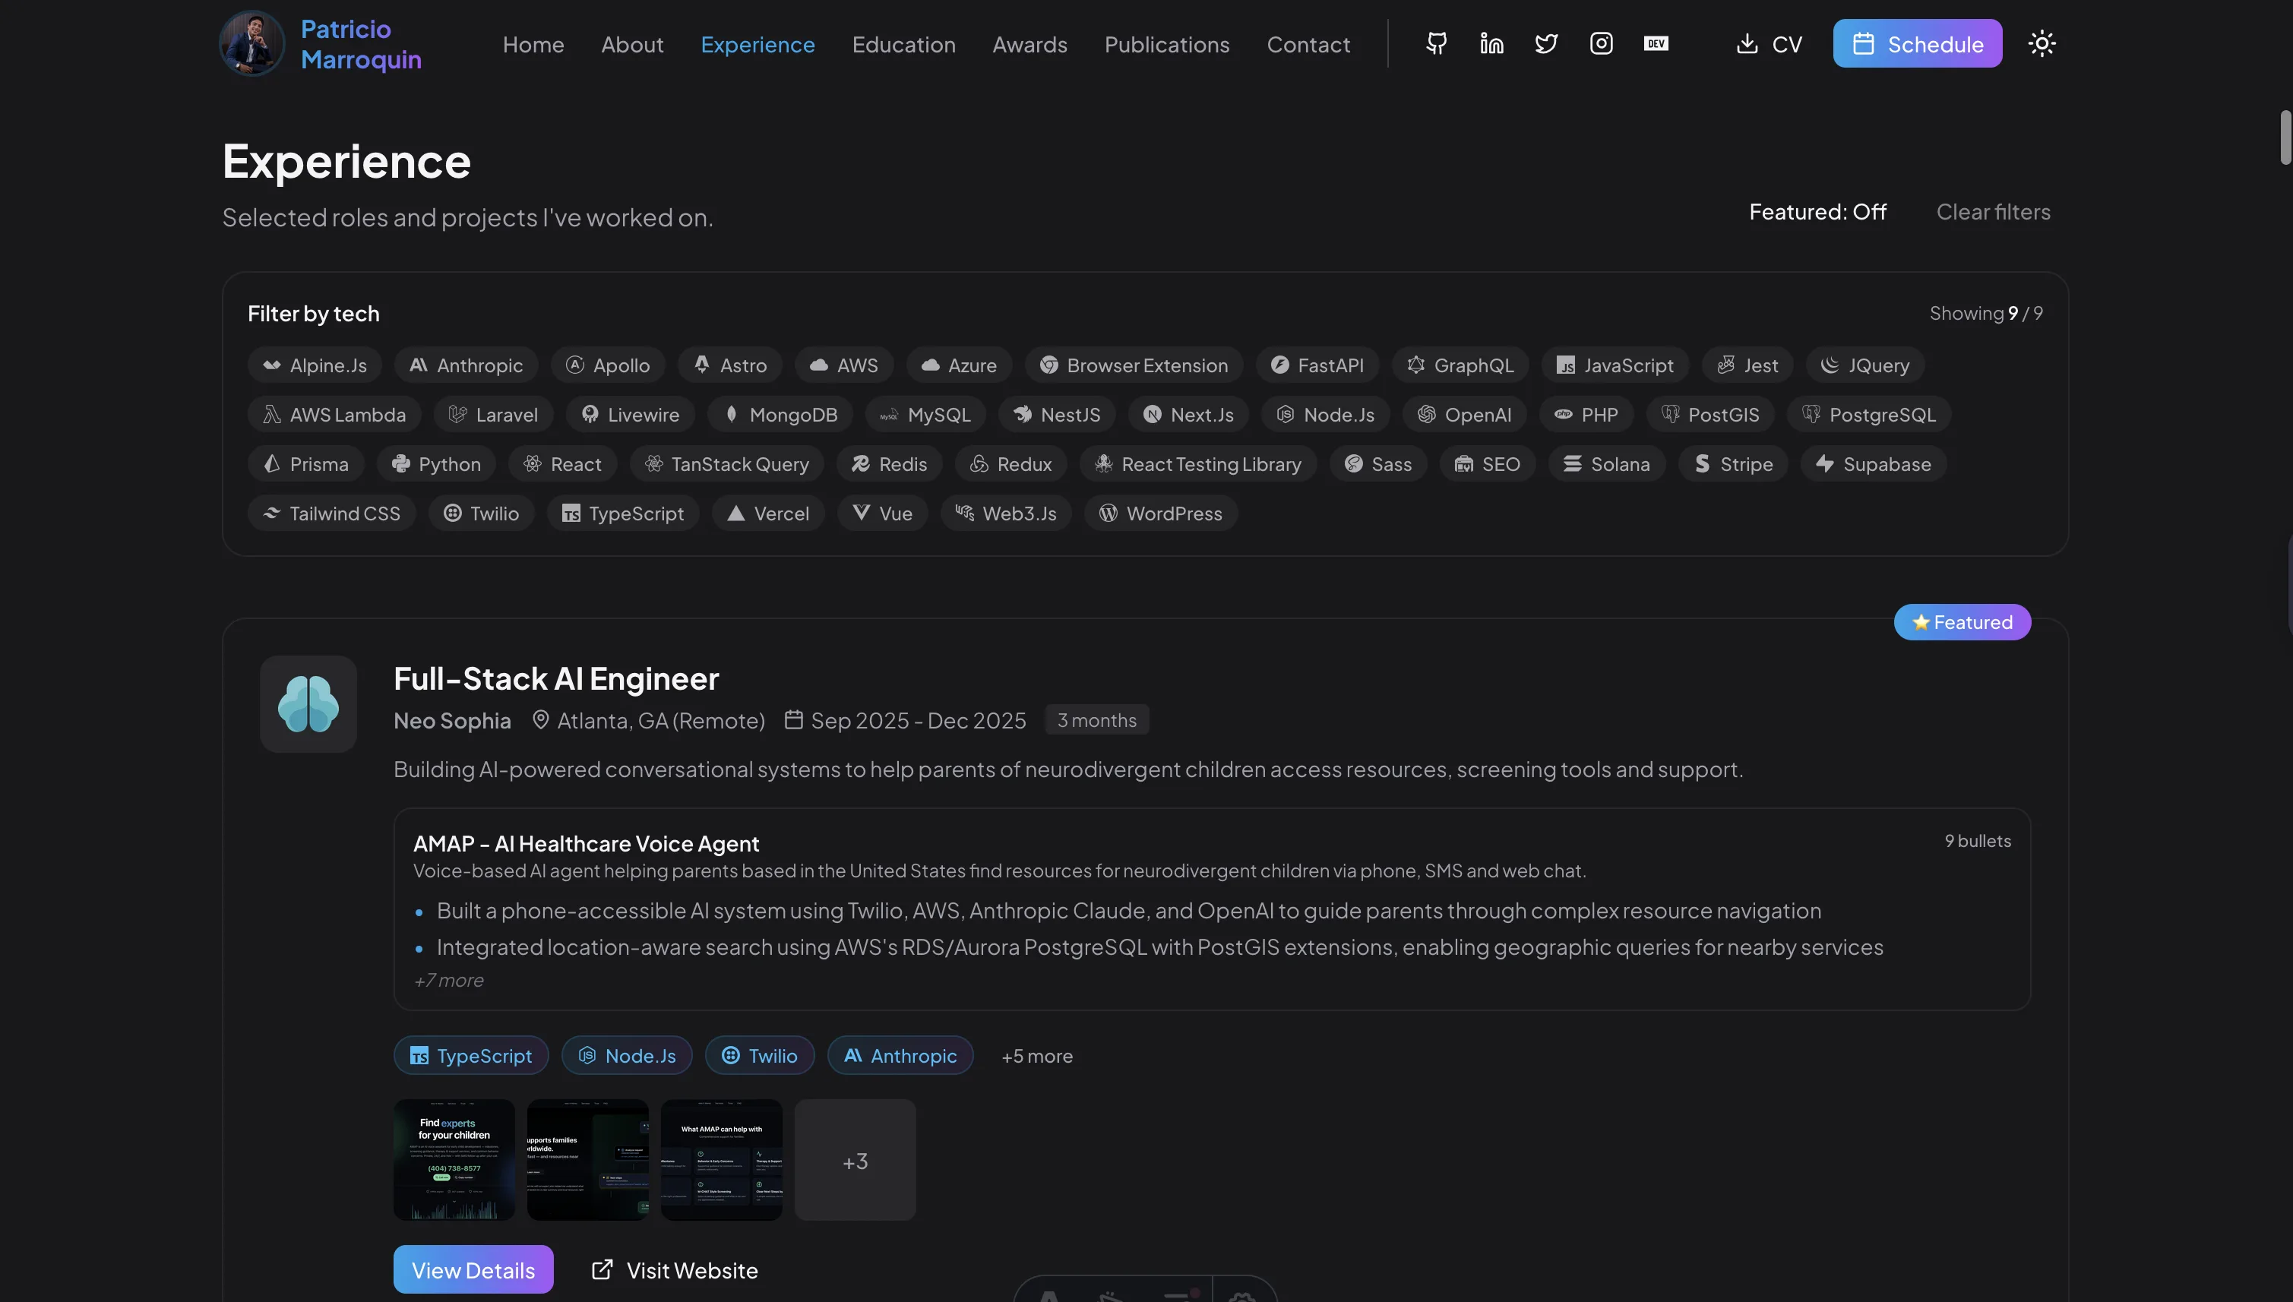Select the Azure filter chip

tap(959, 365)
